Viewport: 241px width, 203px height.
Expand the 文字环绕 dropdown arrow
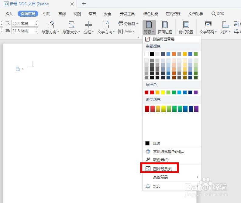[x=216, y=32]
